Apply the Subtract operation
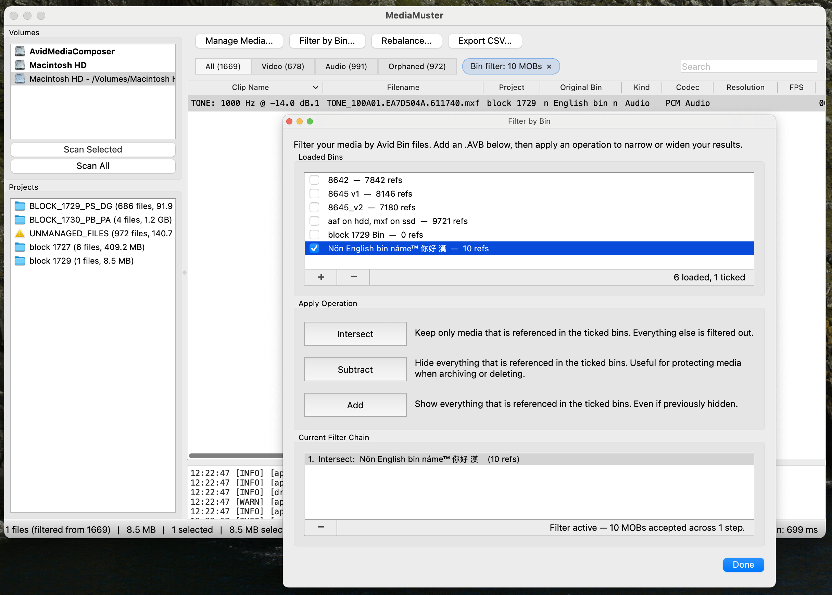The width and height of the screenshot is (832, 595). coord(355,369)
